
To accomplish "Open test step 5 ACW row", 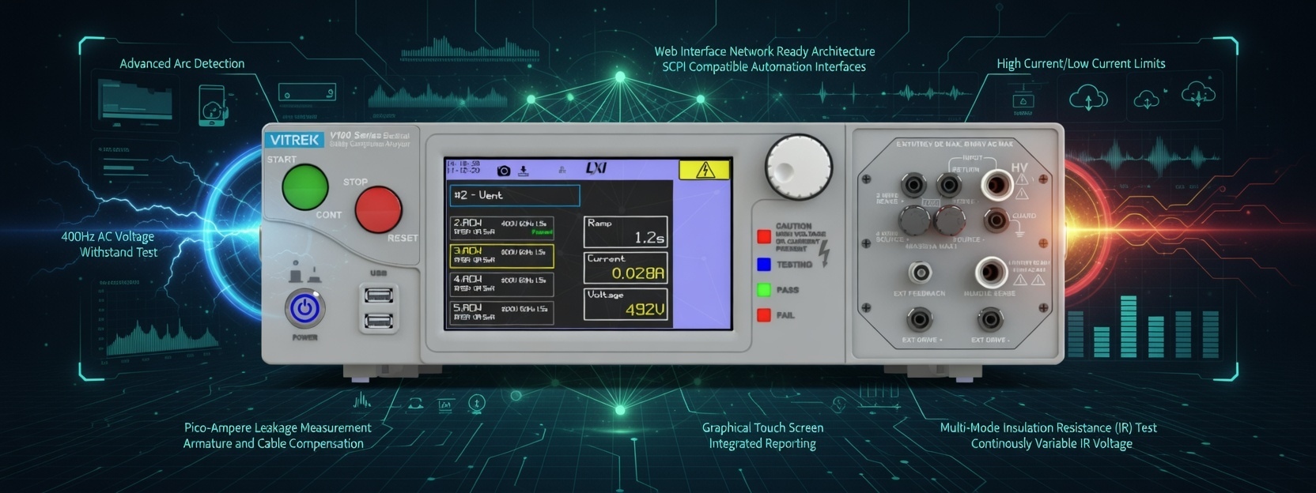I will (501, 312).
